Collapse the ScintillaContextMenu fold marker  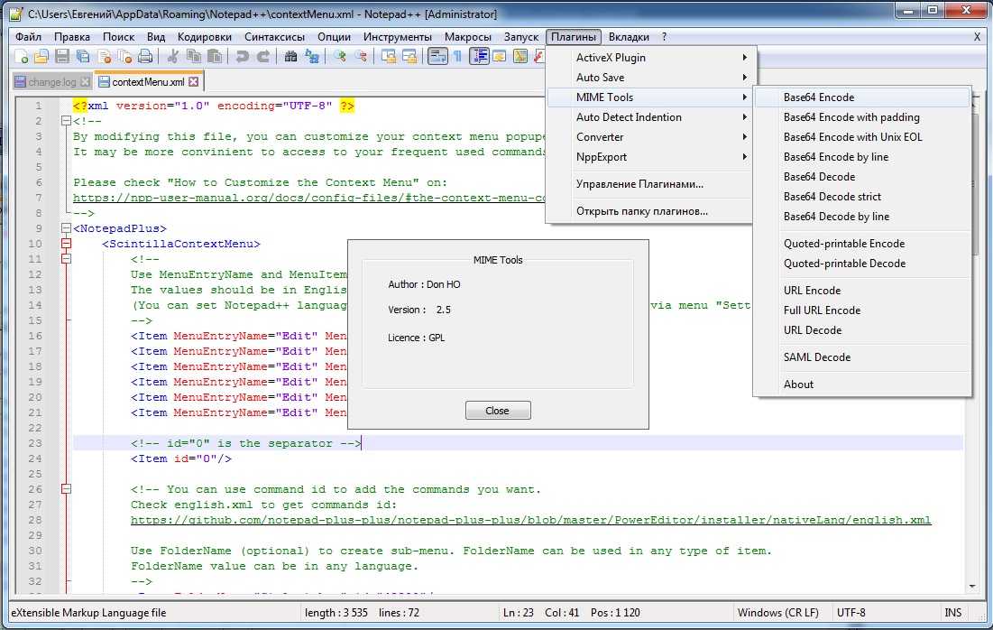(x=65, y=244)
